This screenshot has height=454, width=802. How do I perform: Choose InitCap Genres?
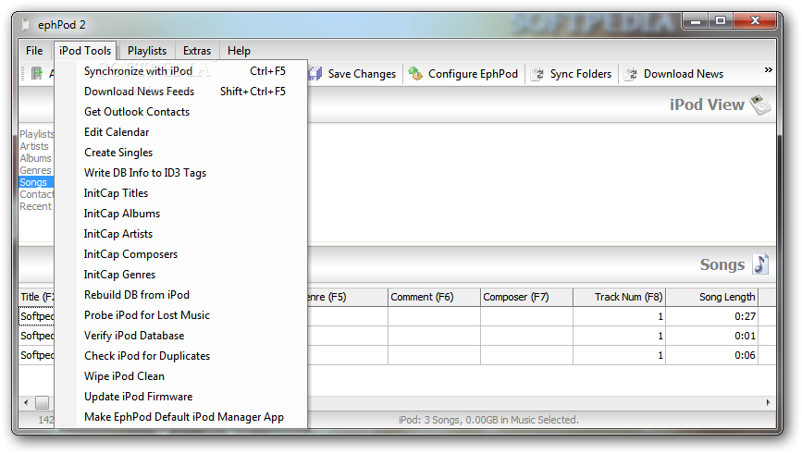(x=181, y=275)
